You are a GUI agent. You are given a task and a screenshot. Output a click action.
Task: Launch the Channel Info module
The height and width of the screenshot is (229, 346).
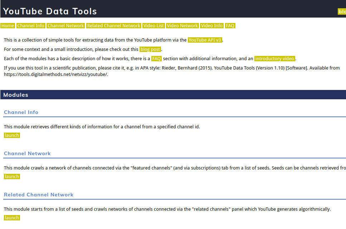12,135
